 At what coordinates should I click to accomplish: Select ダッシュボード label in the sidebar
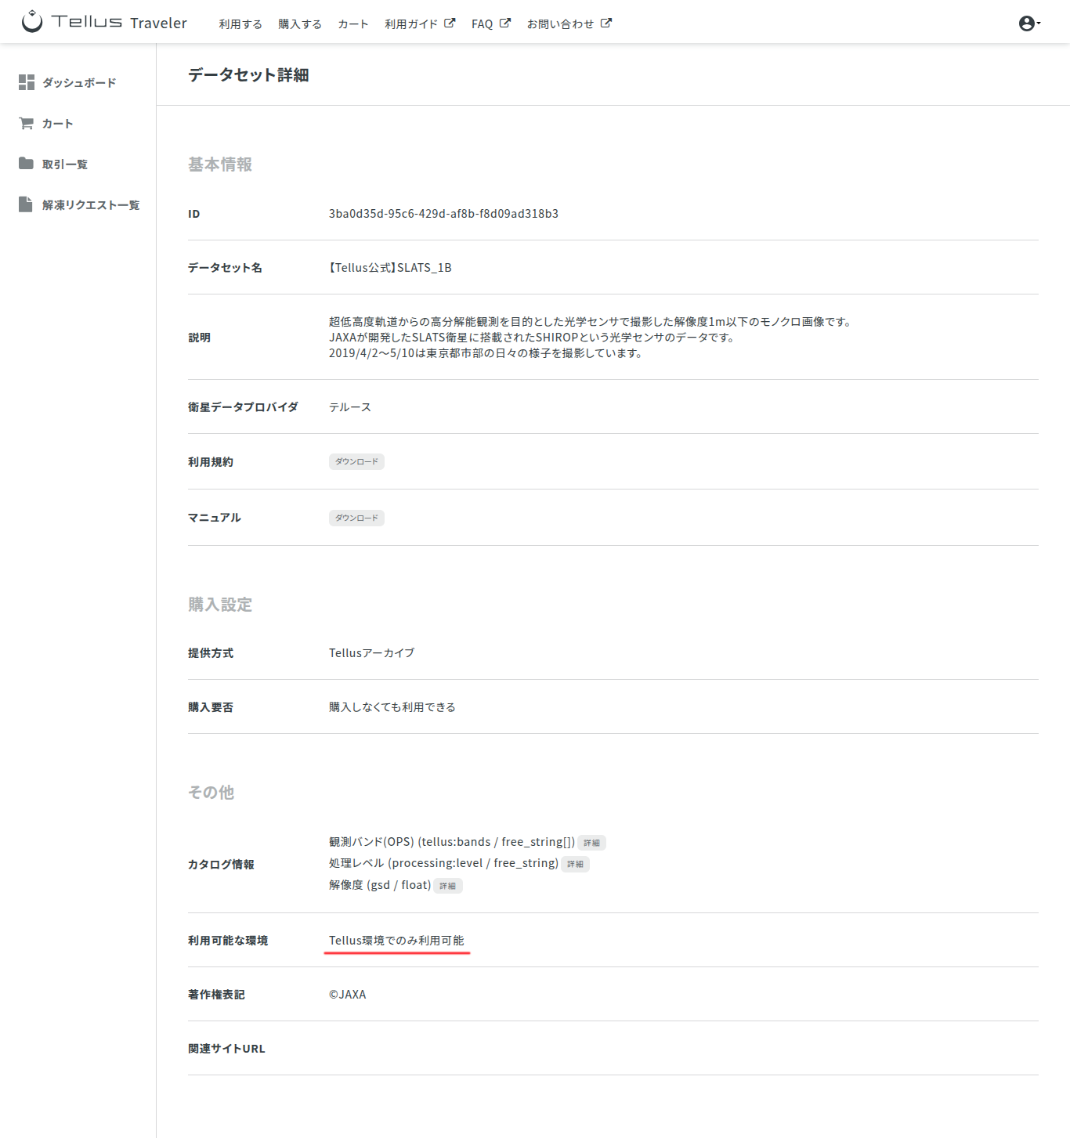(x=79, y=83)
